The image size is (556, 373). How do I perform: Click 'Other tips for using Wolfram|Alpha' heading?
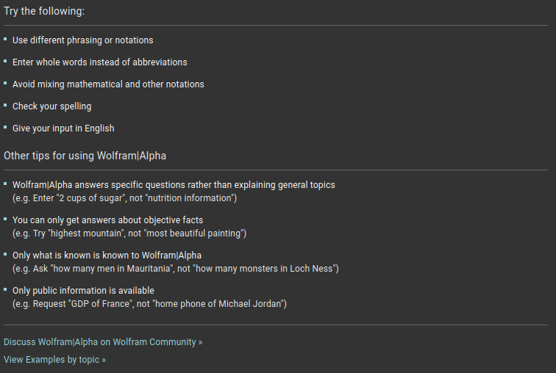click(85, 156)
